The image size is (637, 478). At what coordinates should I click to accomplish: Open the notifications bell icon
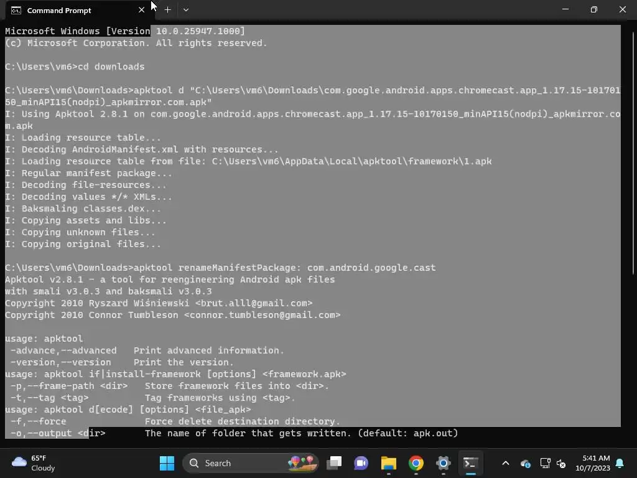pyautogui.click(x=620, y=463)
